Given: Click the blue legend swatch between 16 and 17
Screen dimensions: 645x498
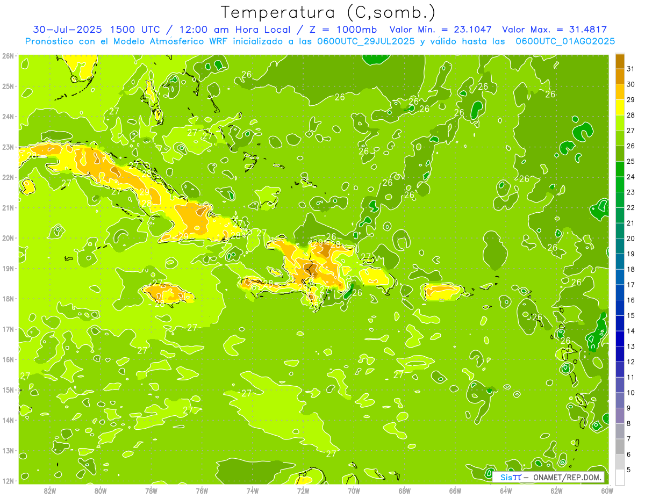Looking at the screenshot, I should coord(620,292).
